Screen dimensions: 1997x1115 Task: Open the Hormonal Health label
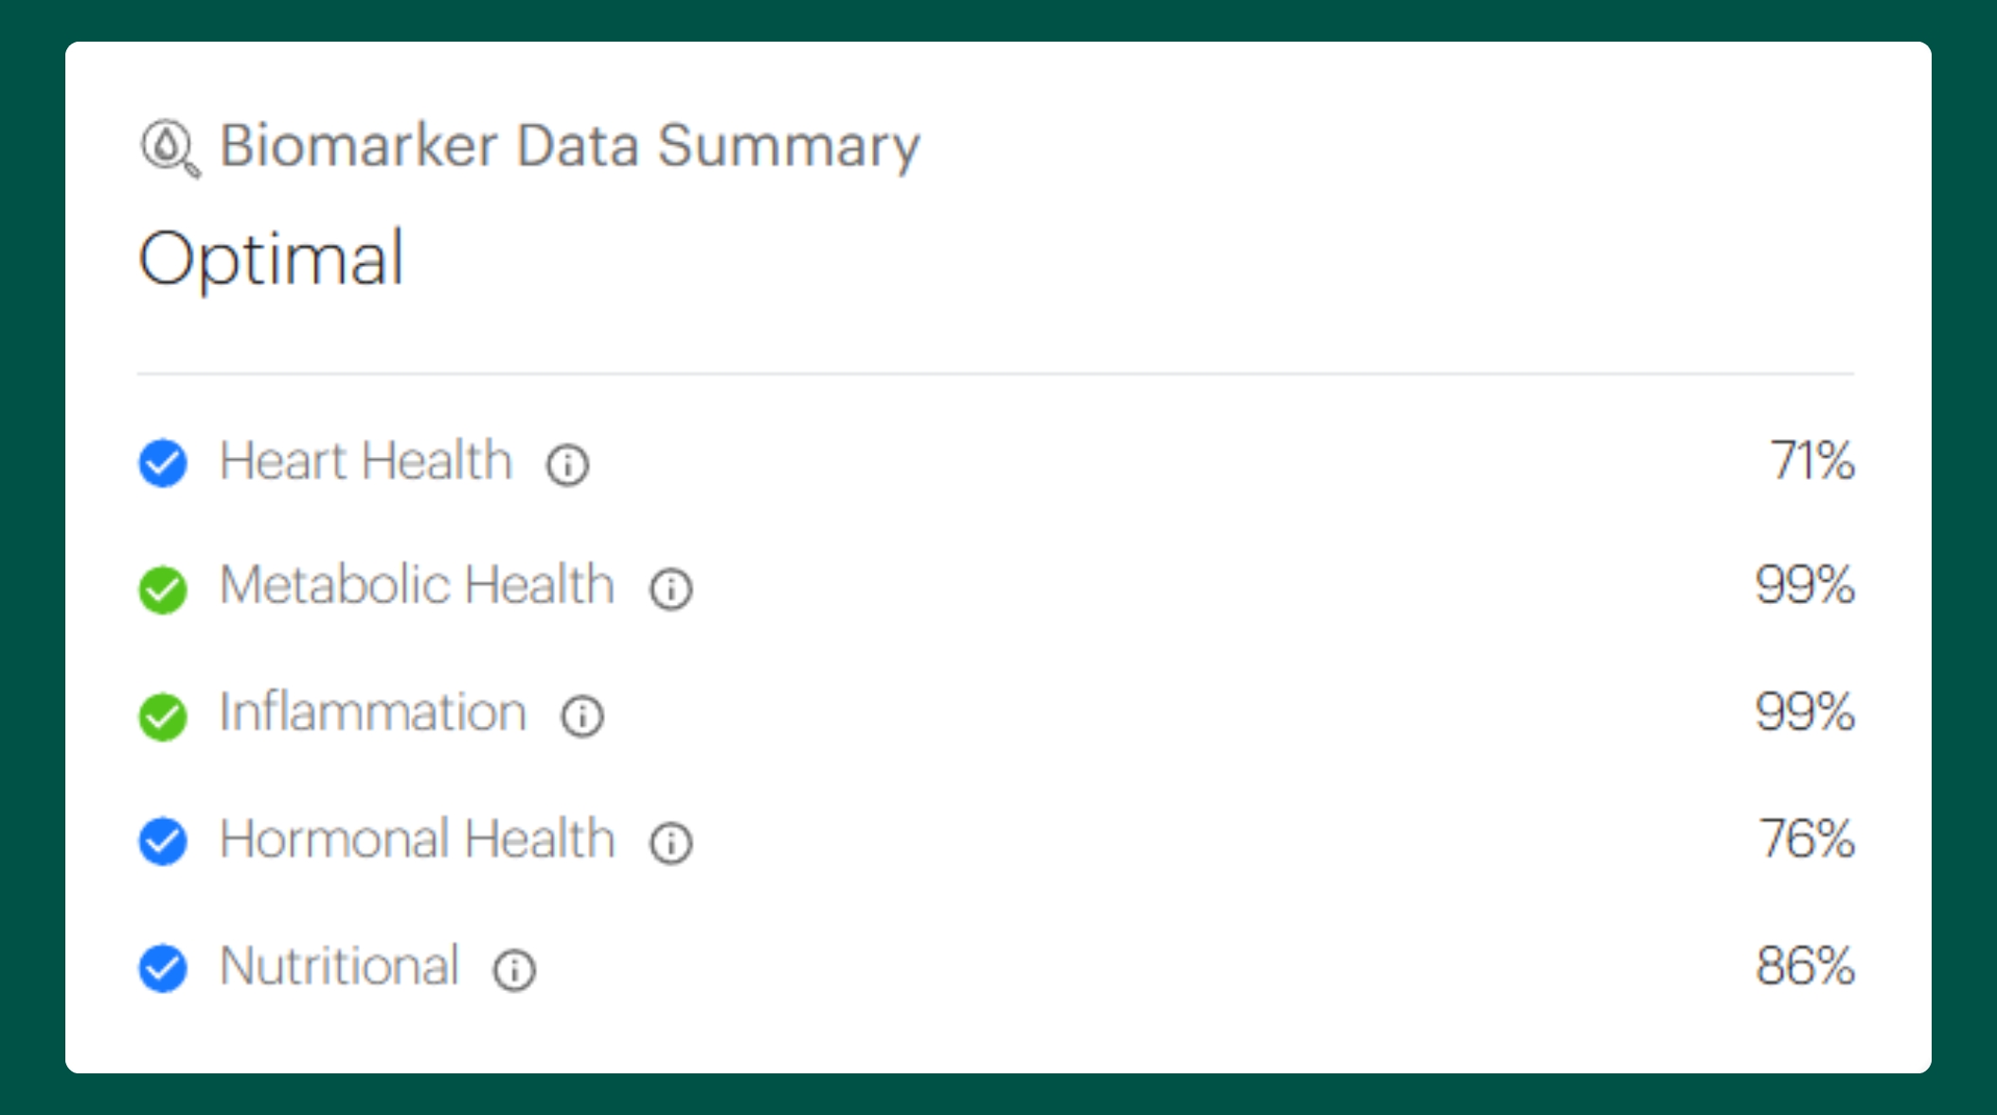[x=417, y=839]
